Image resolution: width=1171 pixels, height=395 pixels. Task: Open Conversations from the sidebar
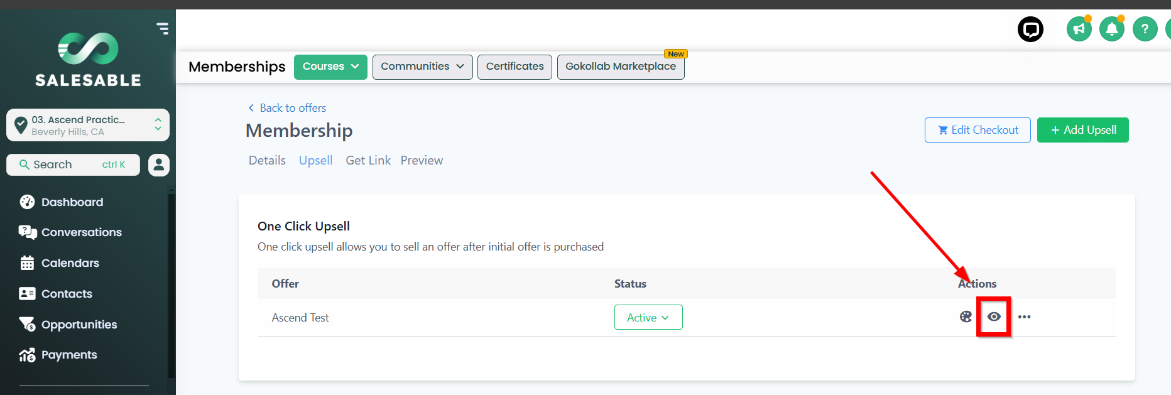click(82, 232)
